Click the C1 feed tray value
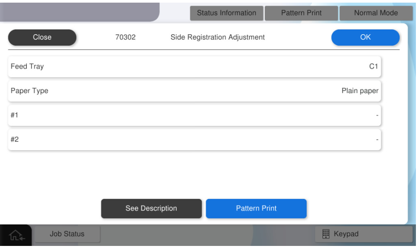 click(373, 67)
